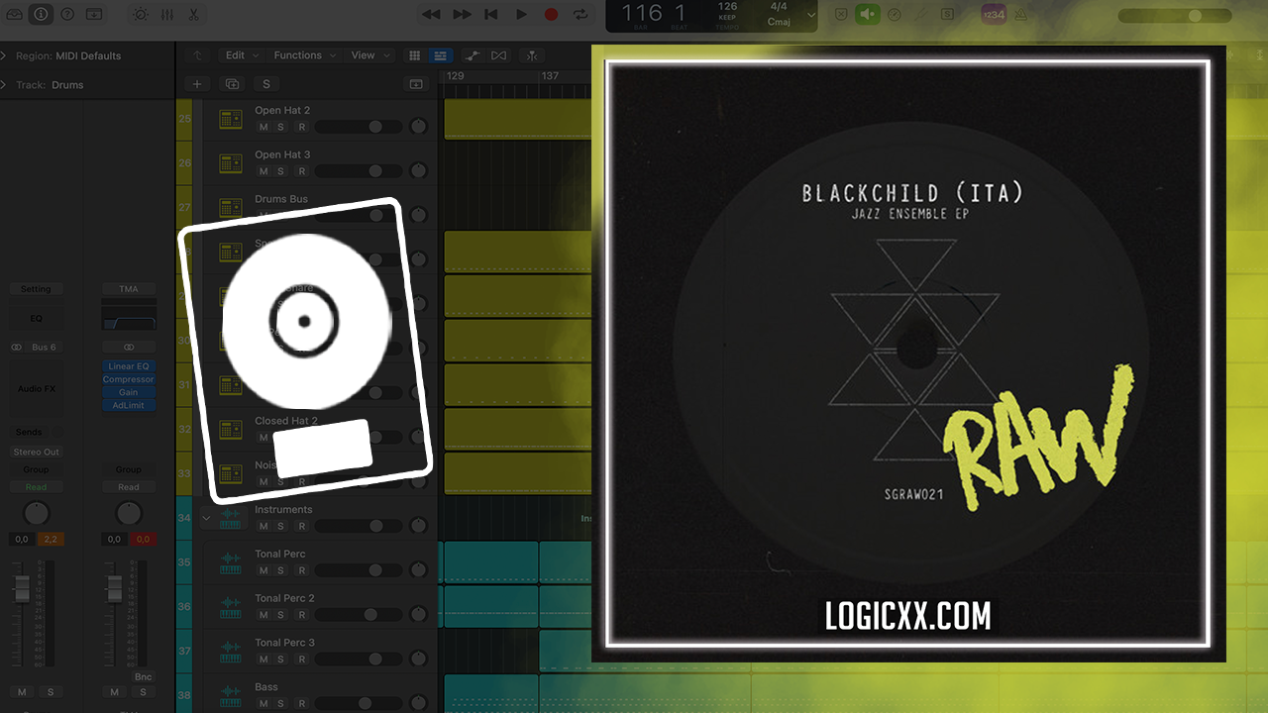Add a new track with plus button
Screen dimensions: 1268x713
click(197, 85)
